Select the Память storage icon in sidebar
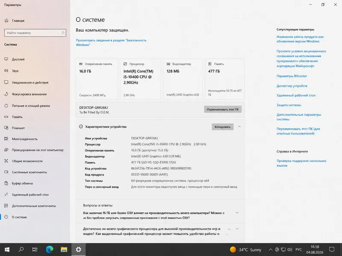 (x=6, y=117)
